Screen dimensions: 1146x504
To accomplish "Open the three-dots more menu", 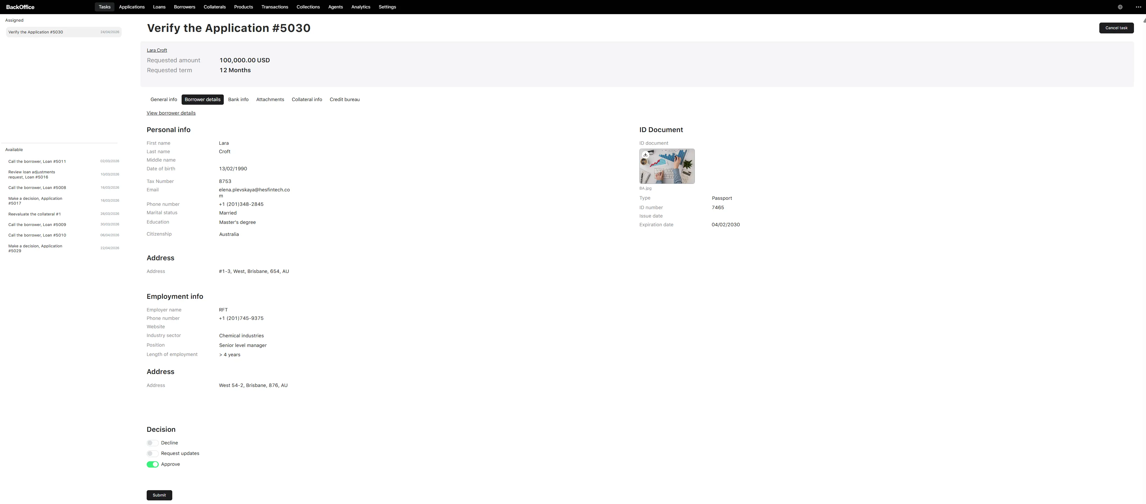I will click(x=1138, y=7).
